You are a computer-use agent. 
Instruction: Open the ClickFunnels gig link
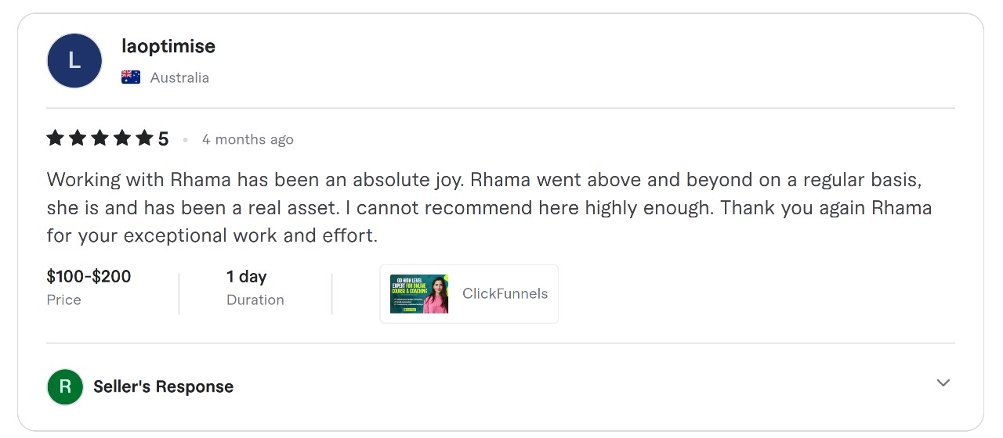click(x=505, y=294)
